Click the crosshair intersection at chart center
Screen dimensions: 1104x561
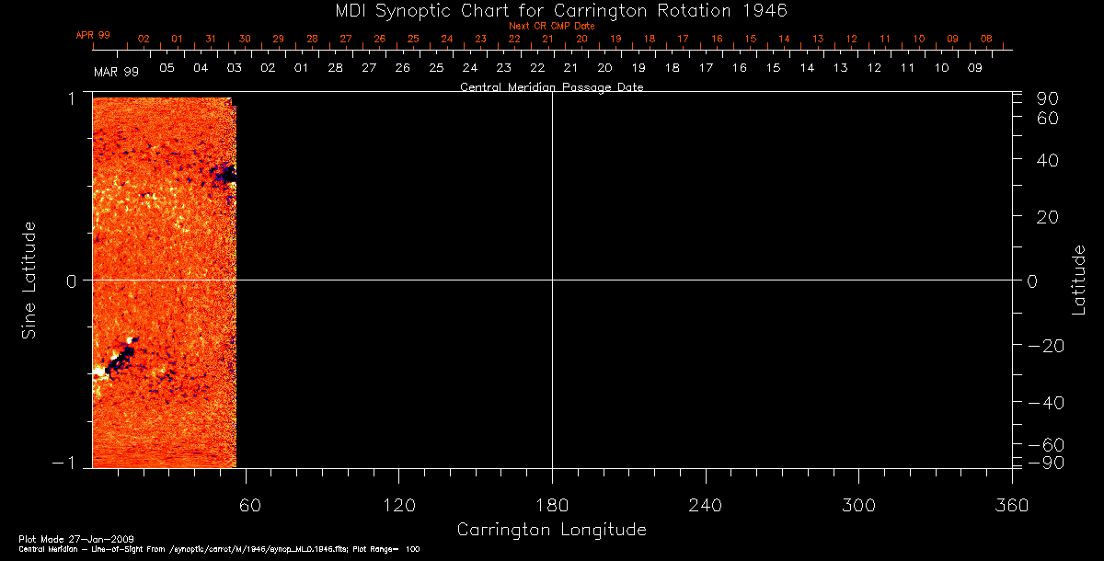552,280
